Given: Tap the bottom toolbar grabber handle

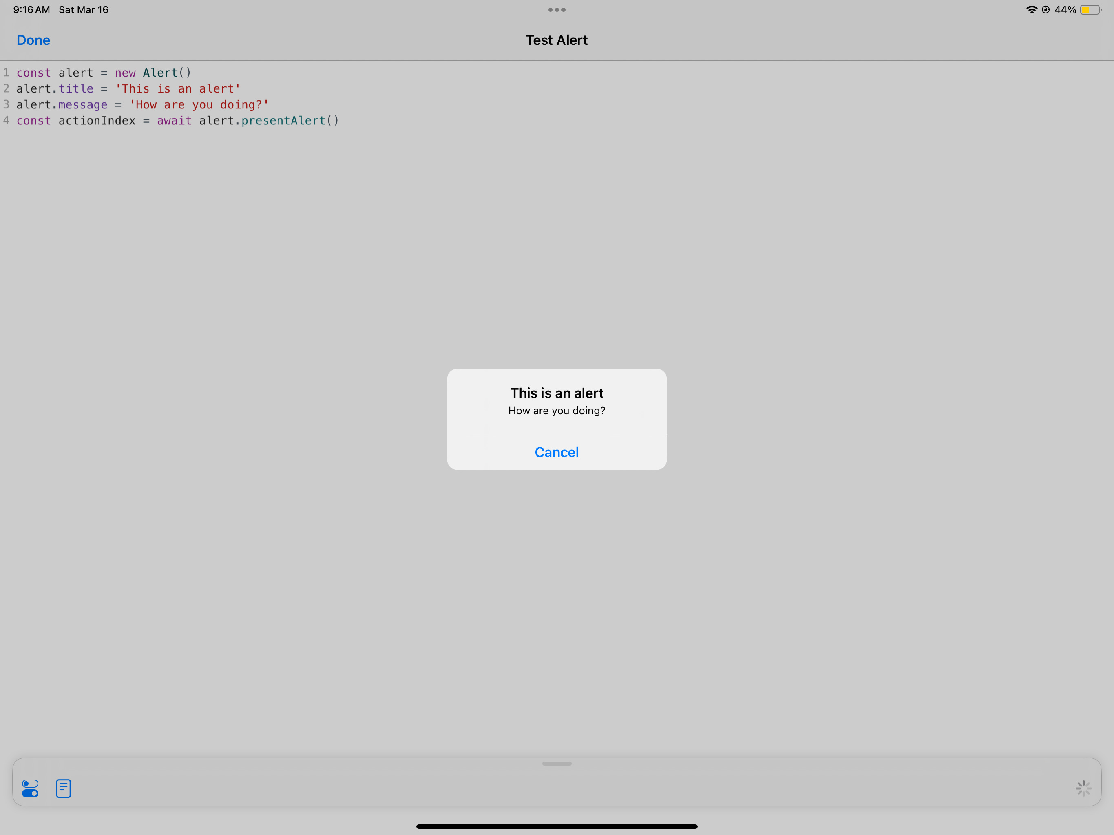Looking at the screenshot, I should coord(557,764).
